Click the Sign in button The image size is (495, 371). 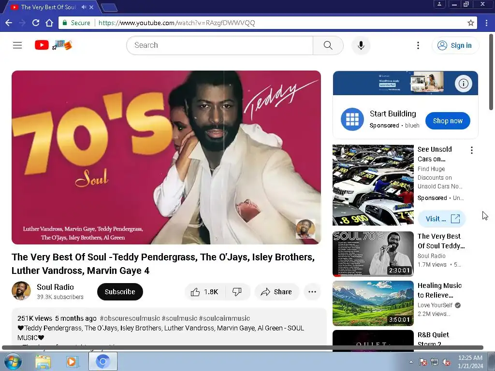click(x=455, y=45)
